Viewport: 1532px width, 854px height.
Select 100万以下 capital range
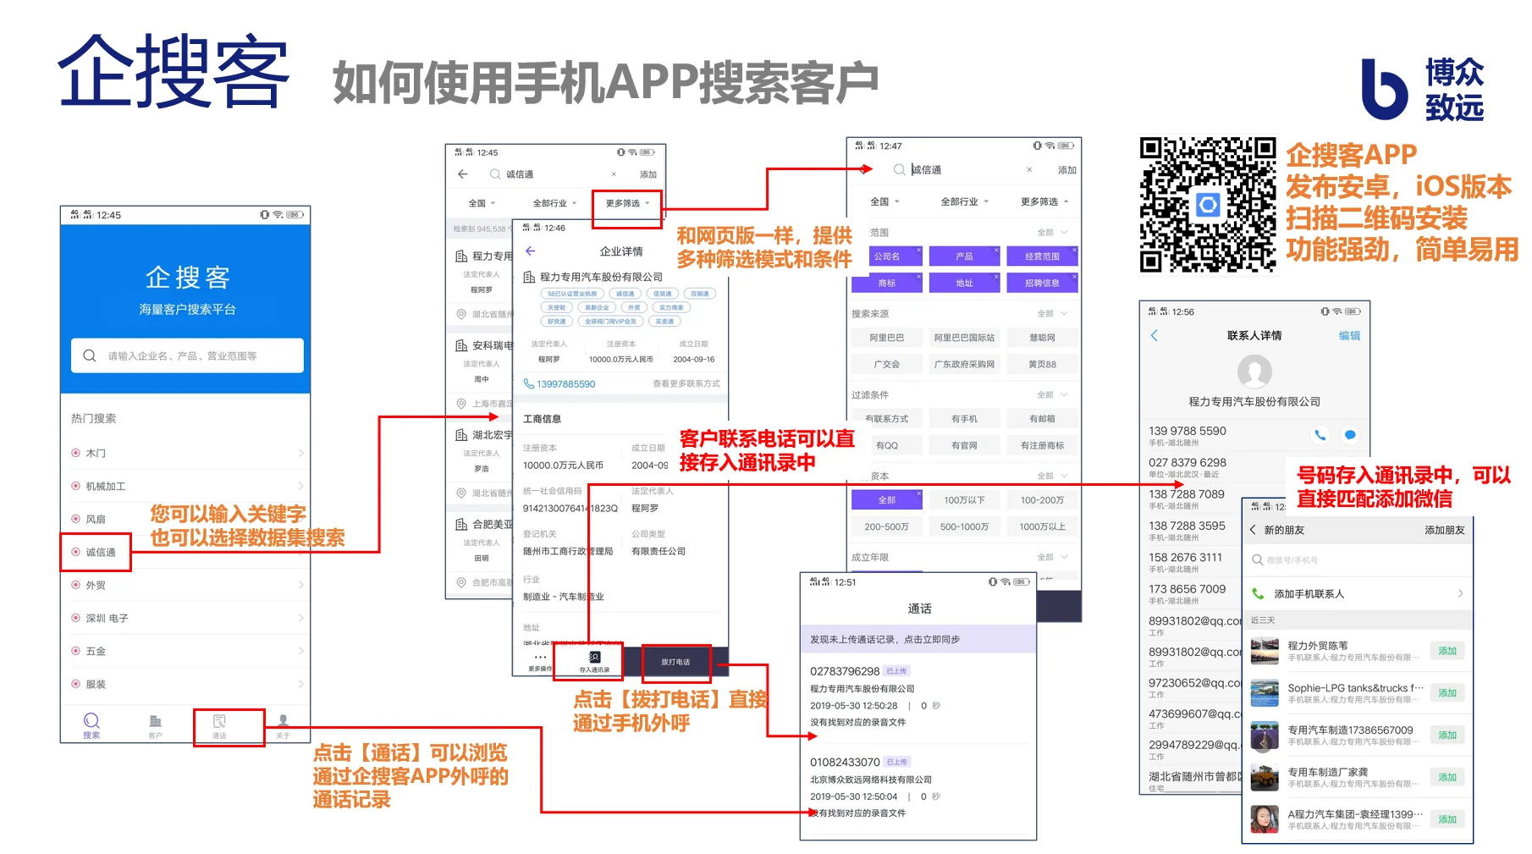click(964, 499)
